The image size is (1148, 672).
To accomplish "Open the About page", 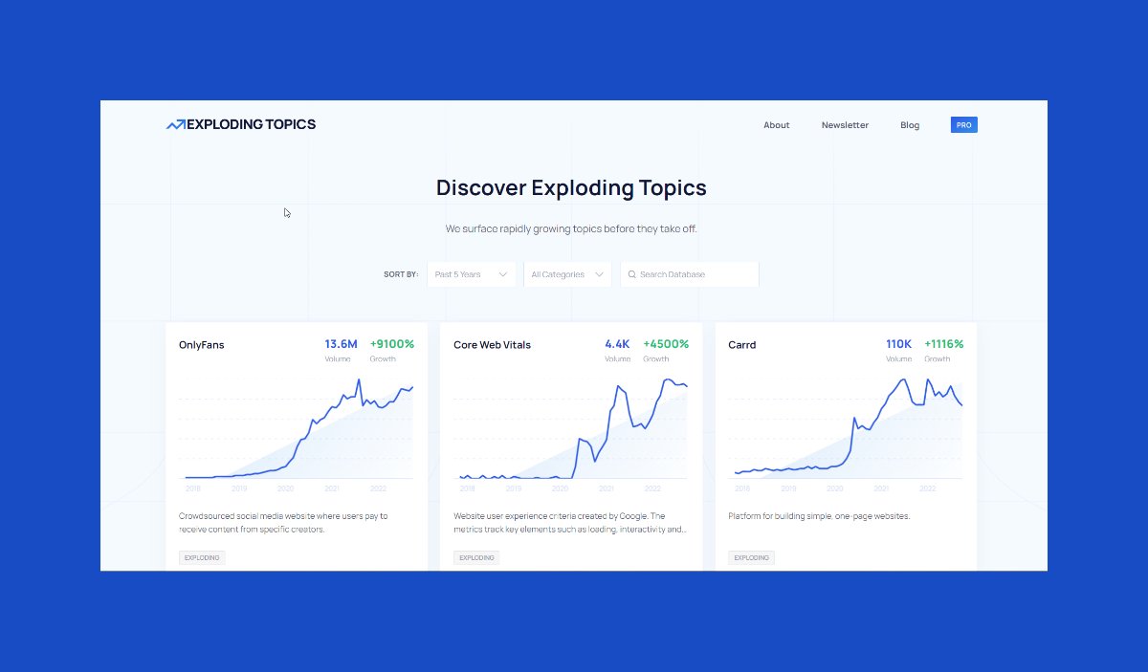I will point(777,125).
